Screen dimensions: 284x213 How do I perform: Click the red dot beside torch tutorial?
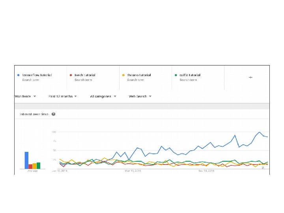point(71,75)
